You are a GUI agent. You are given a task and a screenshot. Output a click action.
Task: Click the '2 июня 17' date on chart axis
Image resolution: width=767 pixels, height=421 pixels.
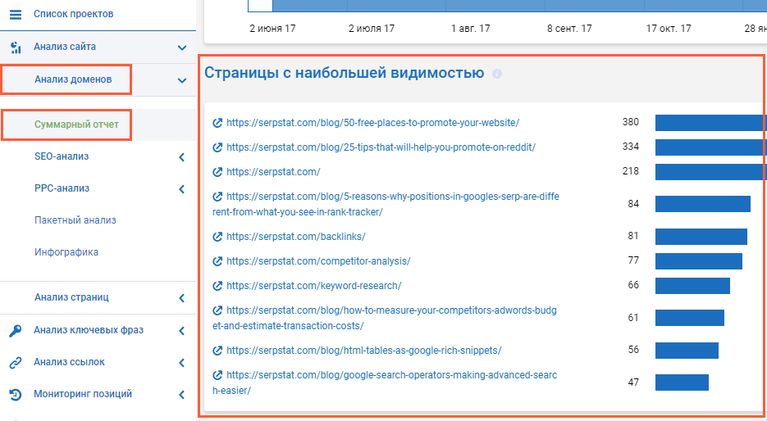click(x=272, y=29)
